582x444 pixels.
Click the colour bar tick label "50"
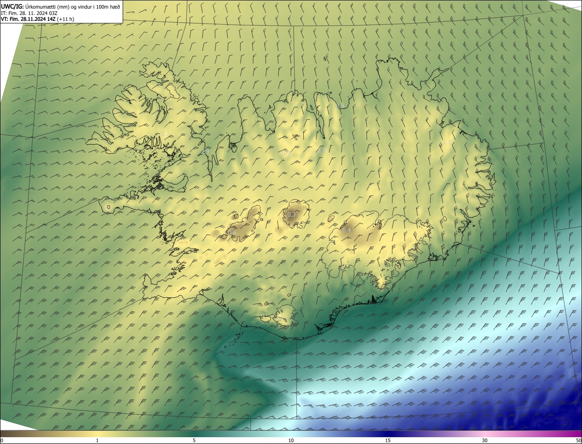(578, 440)
